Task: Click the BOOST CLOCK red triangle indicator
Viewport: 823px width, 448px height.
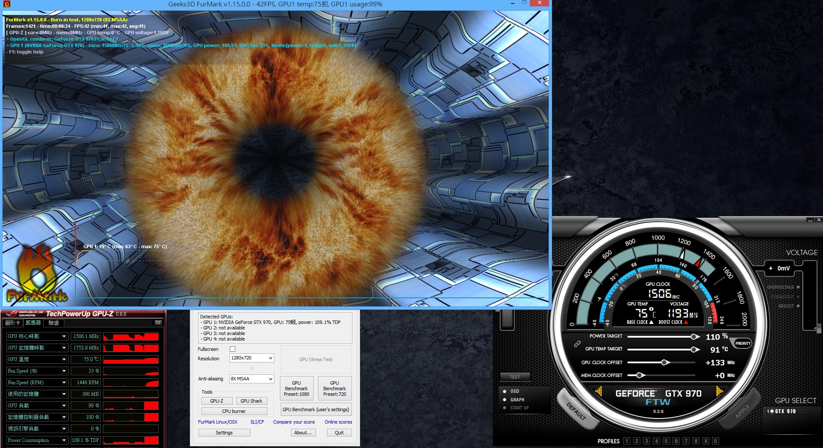Action: (686, 322)
